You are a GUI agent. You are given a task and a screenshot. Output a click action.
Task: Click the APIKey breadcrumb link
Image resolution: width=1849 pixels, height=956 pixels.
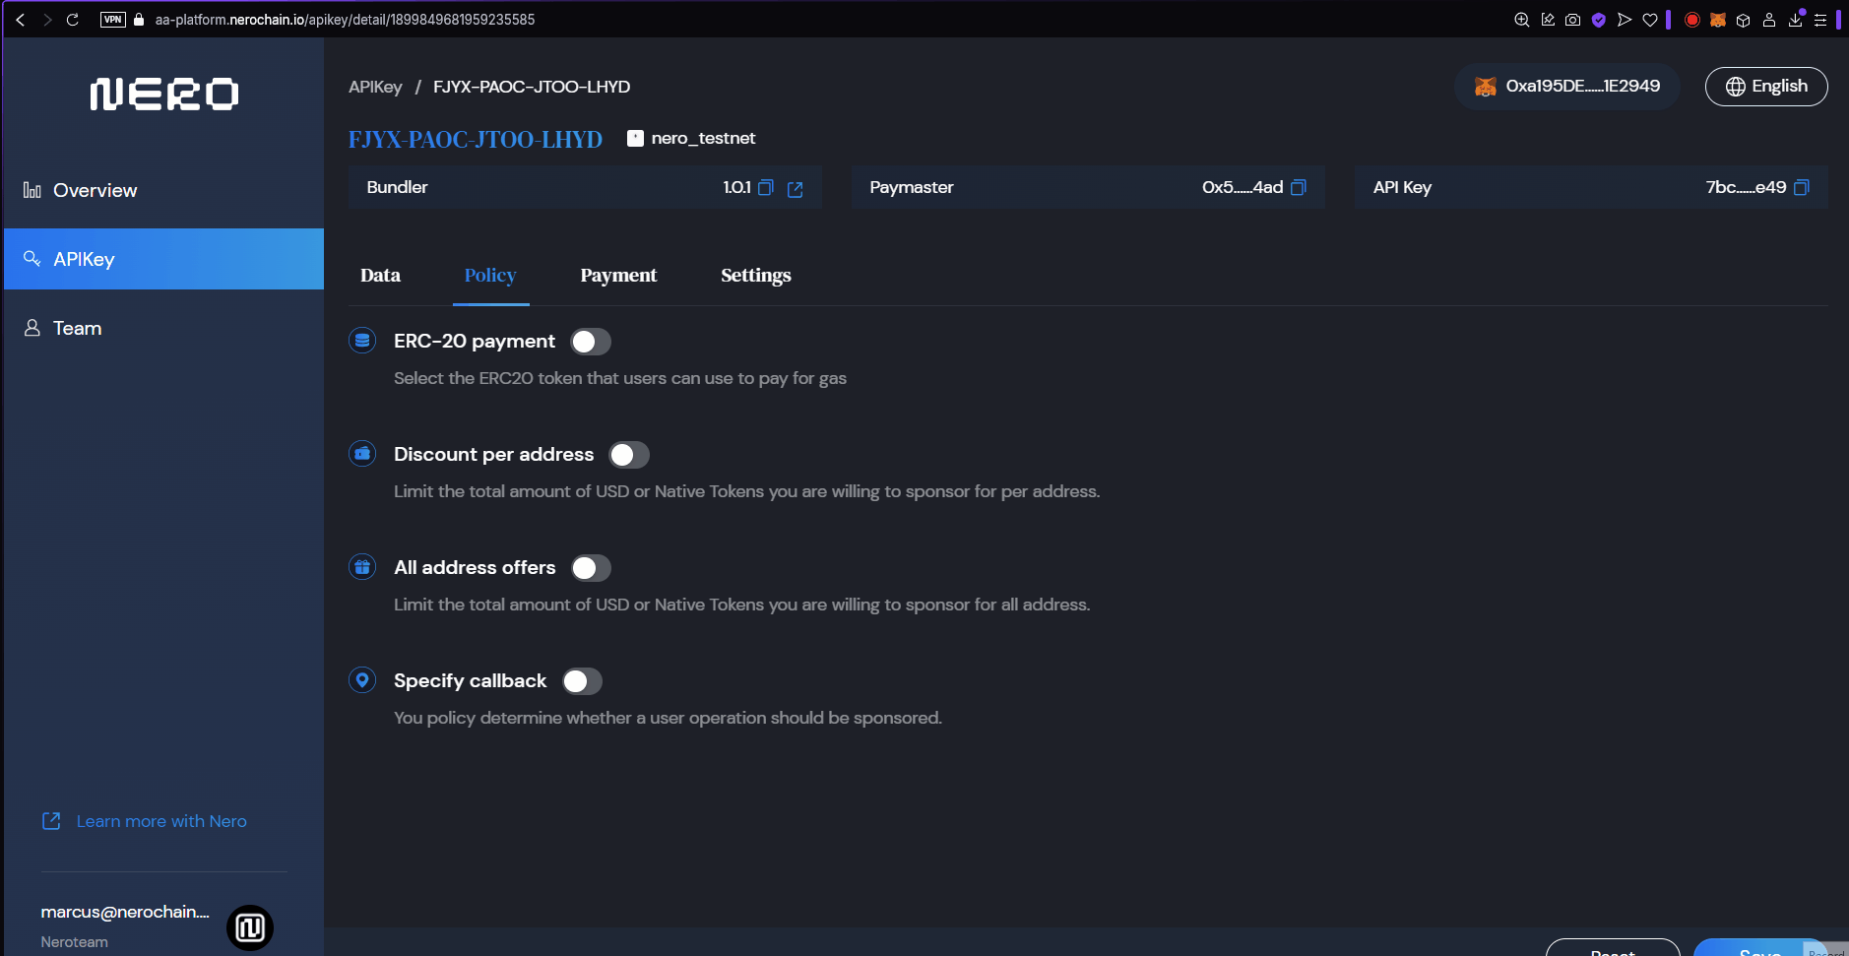[x=375, y=87]
